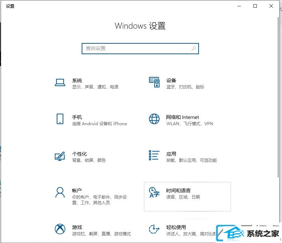Minimize the 设置 window
Image resolution: width=282 pixels, height=243 pixels.
tap(239, 6)
